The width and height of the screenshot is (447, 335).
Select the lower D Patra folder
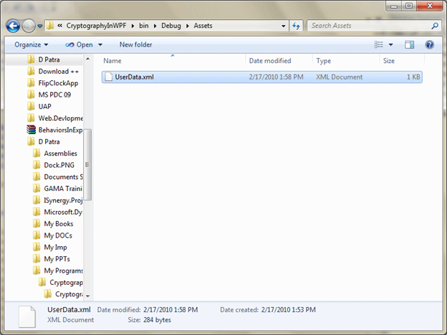point(49,142)
